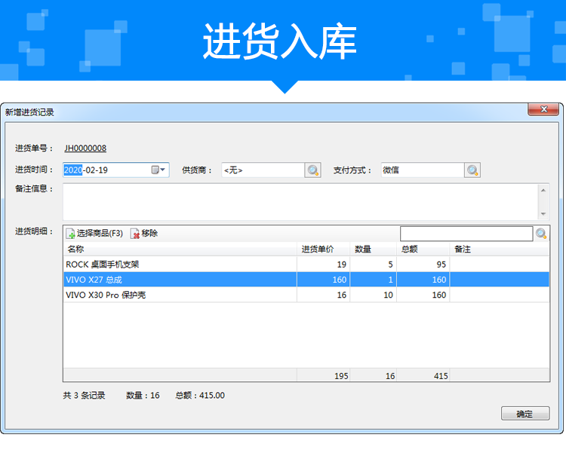Viewport: 566px width, 456px height.
Task: Click the 移除 remove item button
Action: tap(144, 234)
